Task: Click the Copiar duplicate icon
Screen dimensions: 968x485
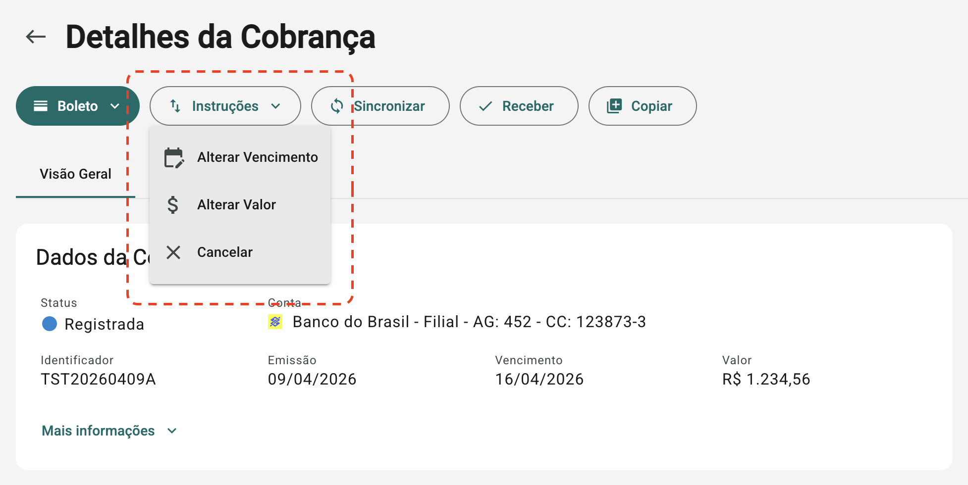Action: pyautogui.click(x=614, y=106)
